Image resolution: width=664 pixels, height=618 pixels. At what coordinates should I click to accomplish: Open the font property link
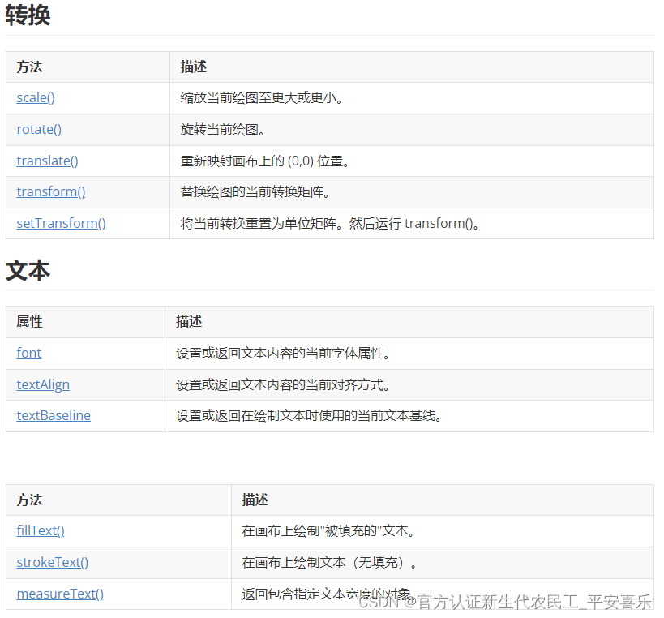tap(29, 353)
